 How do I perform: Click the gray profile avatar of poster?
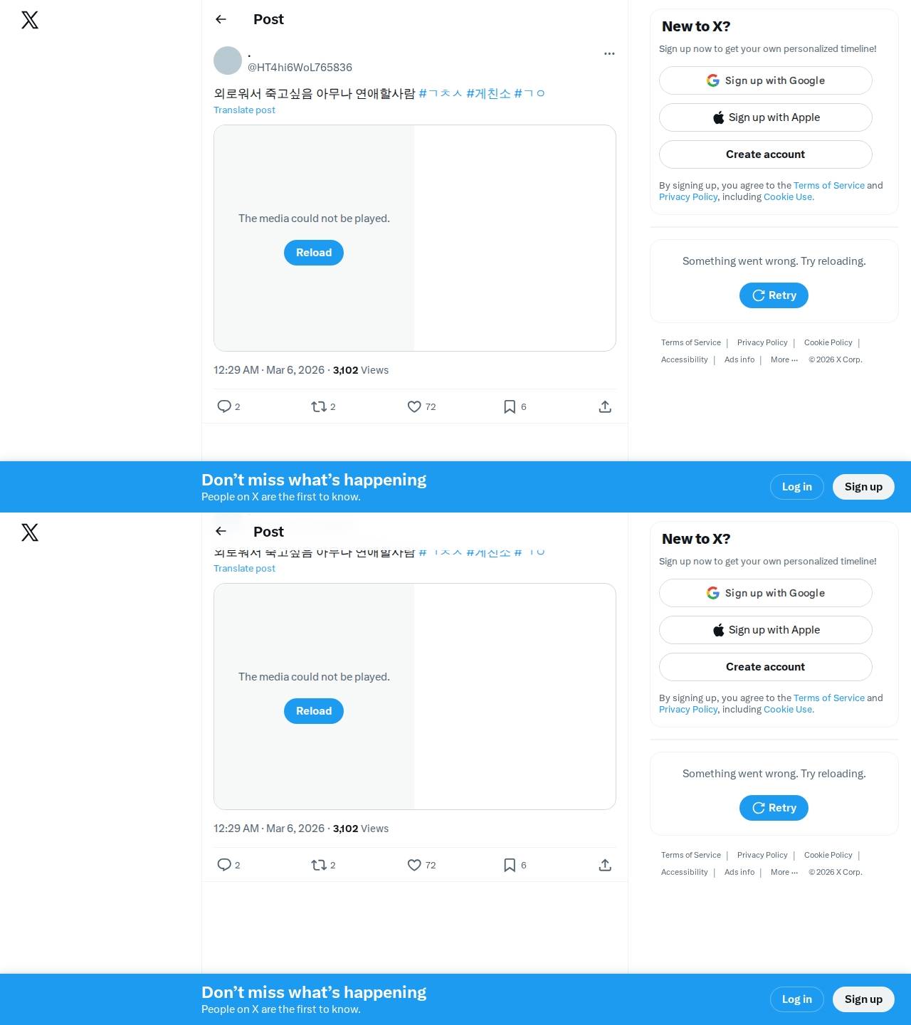(228, 61)
